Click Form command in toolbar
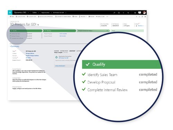 pyautogui.click(x=75, y=17)
